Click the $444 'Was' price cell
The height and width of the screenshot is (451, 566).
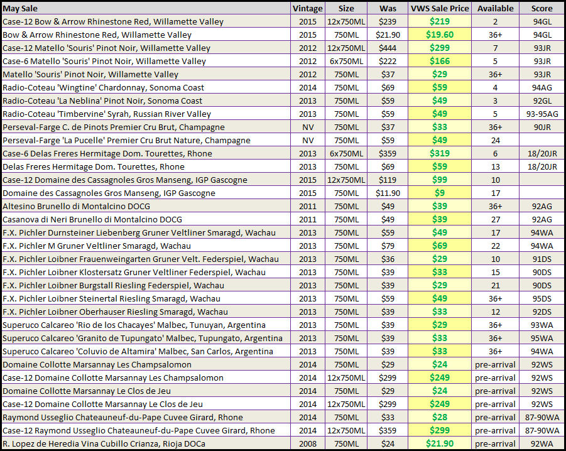[388, 48]
